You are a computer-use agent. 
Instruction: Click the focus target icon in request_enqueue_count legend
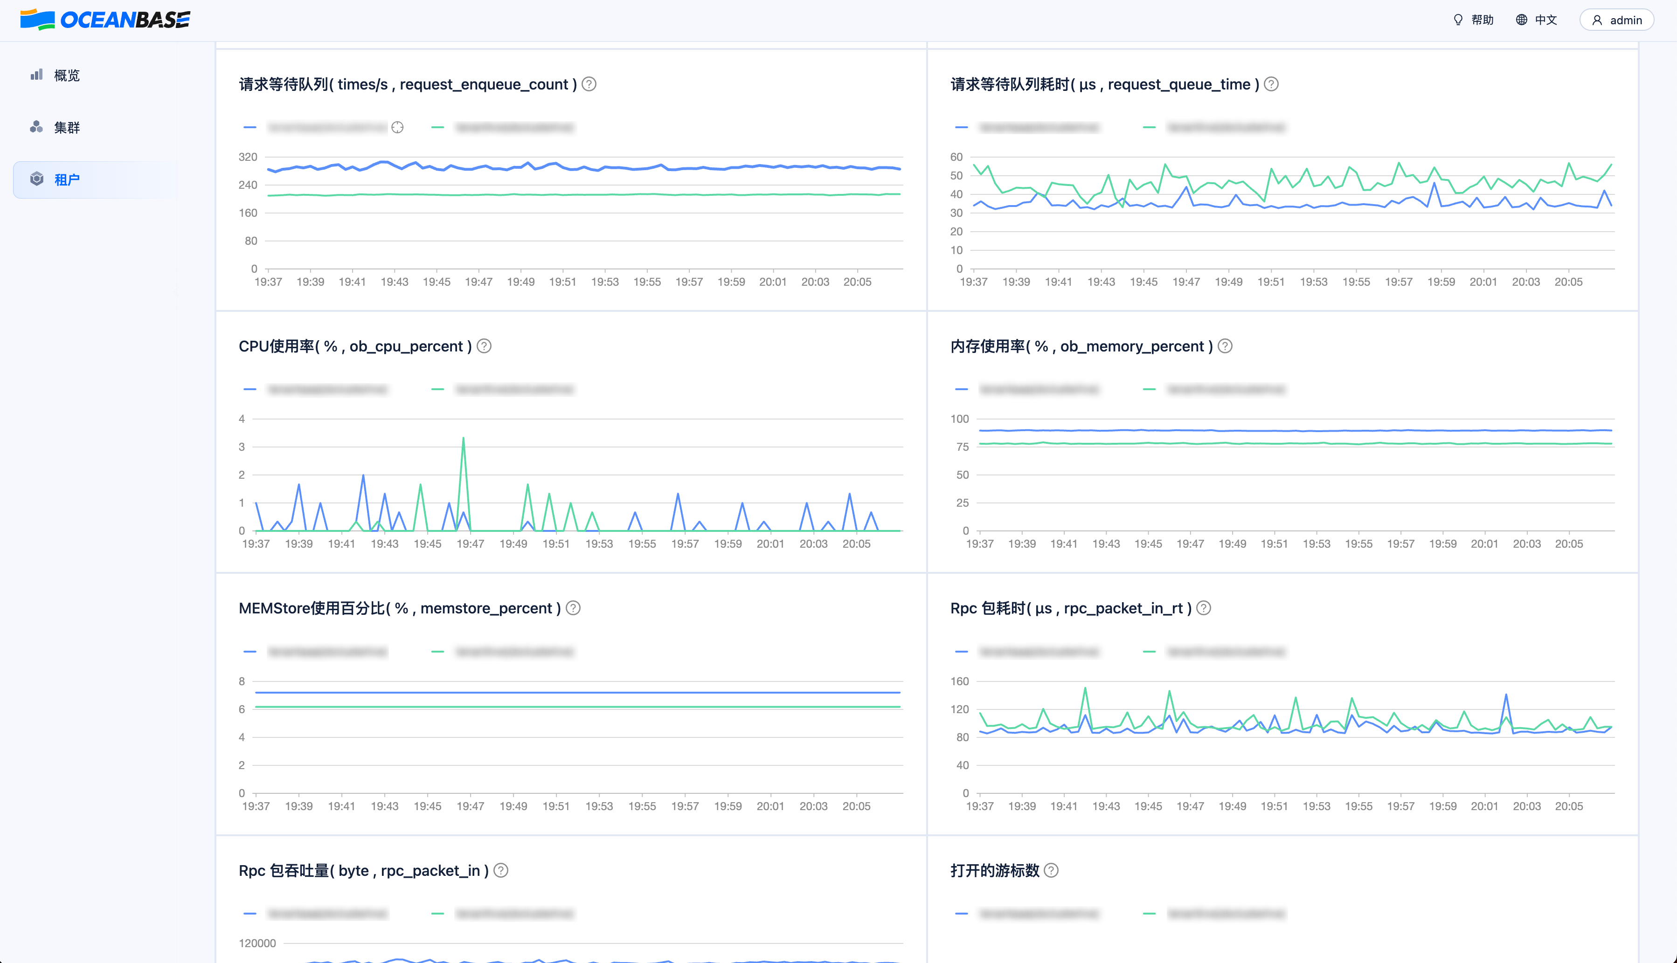point(398,128)
